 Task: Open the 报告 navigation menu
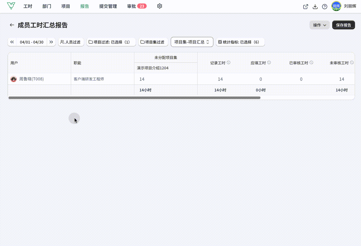(x=84, y=6)
